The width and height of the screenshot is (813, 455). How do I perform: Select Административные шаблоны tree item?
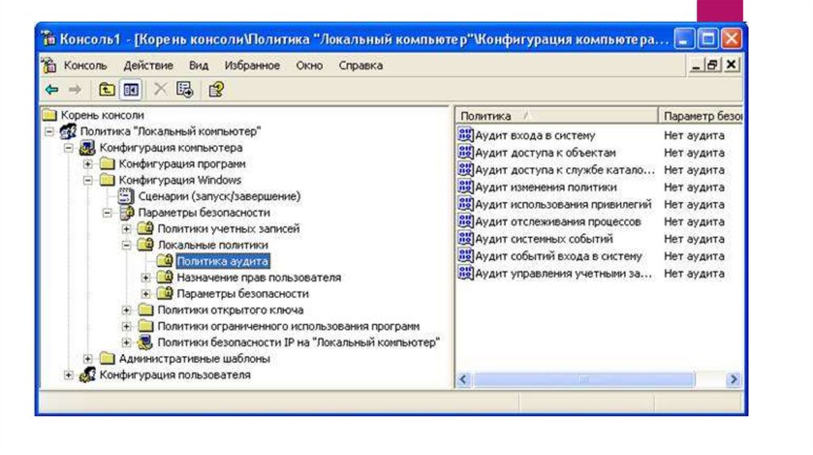tap(195, 359)
